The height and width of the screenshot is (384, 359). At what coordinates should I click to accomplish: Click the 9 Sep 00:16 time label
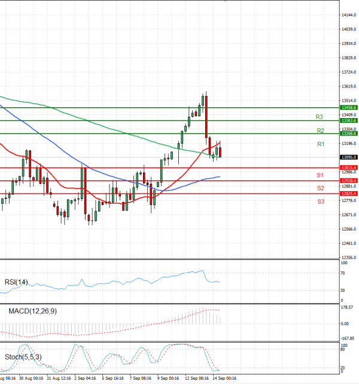click(x=168, y=379)
